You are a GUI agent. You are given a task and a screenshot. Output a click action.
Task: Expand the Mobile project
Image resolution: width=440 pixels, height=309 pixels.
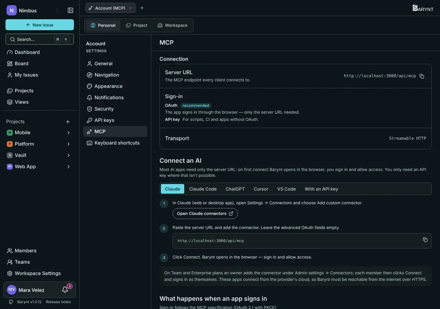(68, 133)
